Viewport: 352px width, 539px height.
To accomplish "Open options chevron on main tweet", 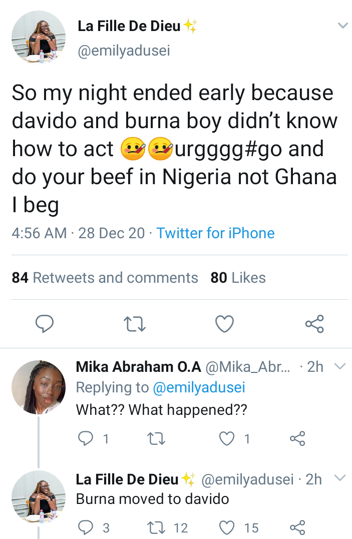I will (342, 26).
